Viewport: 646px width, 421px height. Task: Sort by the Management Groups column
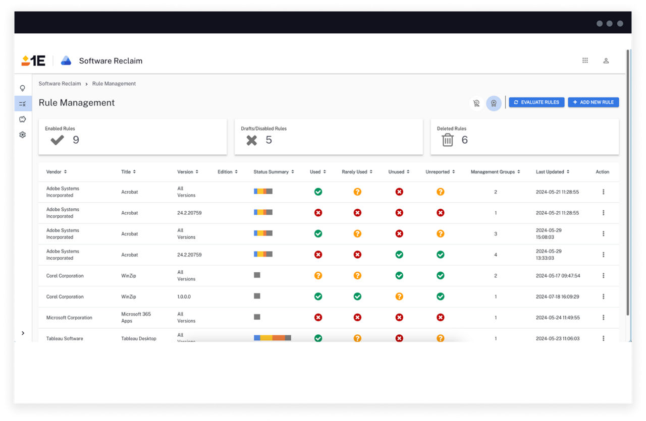pos(496,172)
